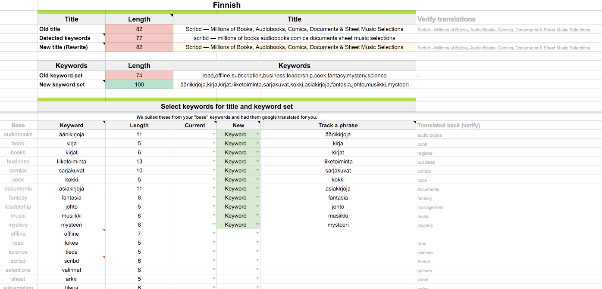This screenshot has width=602, height=289.
Task: Select sarjakuvat in the Track a phrase column
Action: tap(338, 170)
